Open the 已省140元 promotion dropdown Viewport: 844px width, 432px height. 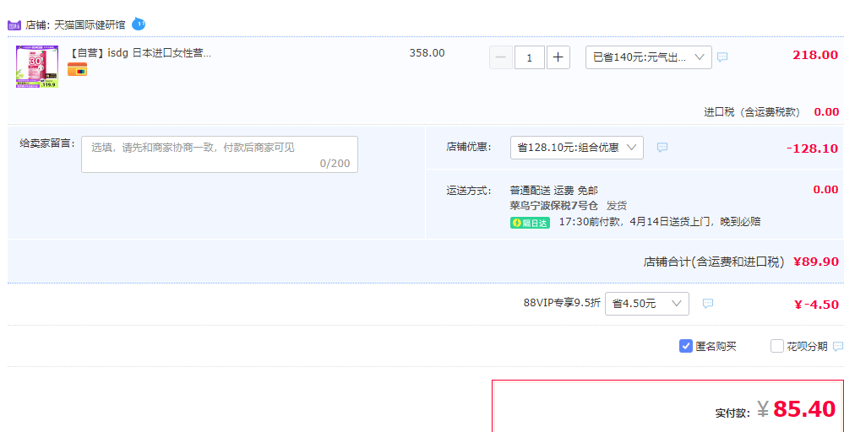tap(649, 57)
